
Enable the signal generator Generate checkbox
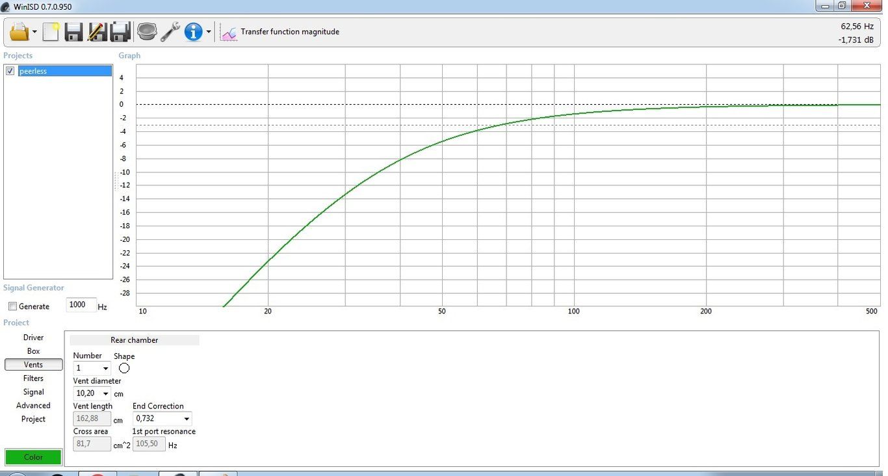click(x=12, y=306)
